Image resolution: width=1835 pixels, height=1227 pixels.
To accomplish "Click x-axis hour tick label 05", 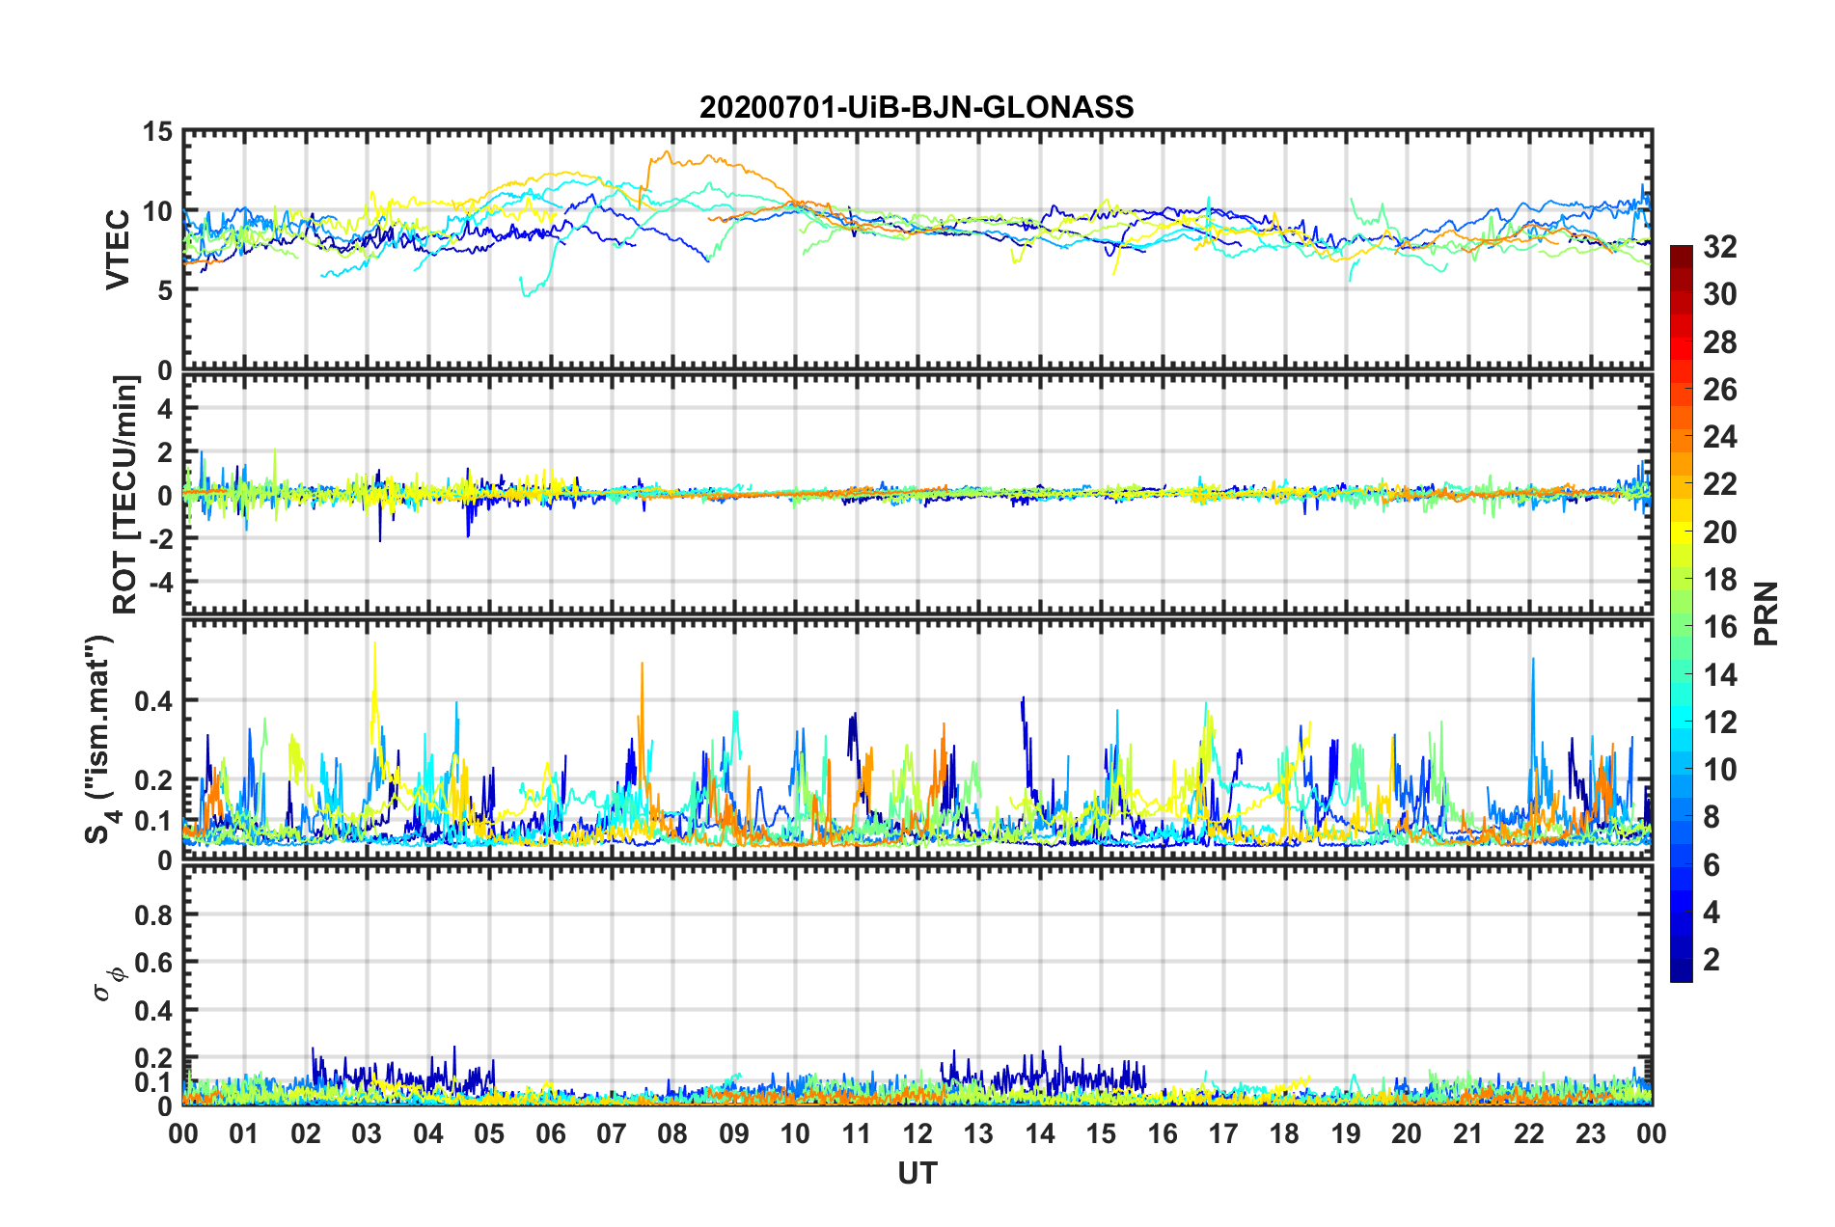I will (x=489, y=1133).
